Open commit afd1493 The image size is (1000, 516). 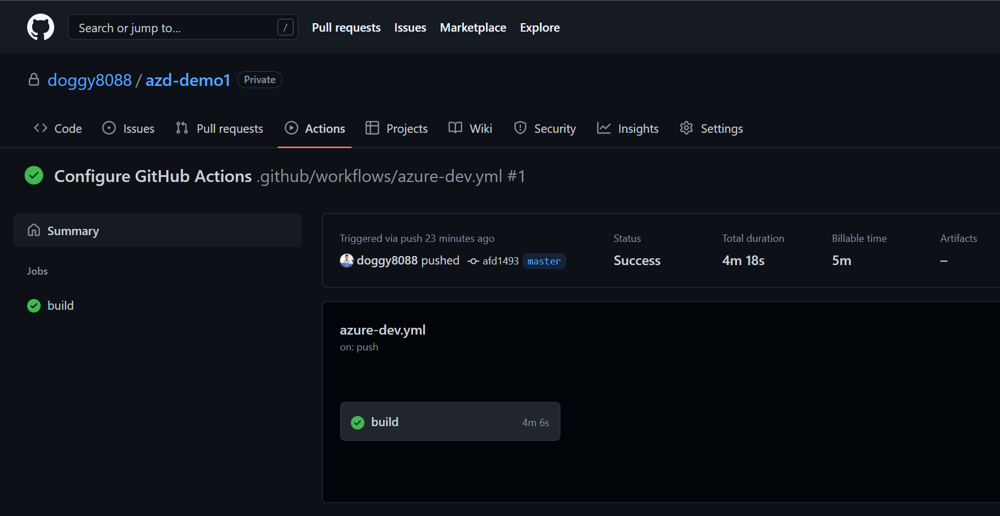click(501, 261)
